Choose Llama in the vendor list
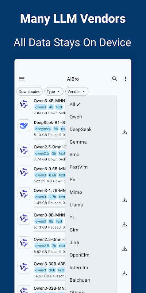 91,205
